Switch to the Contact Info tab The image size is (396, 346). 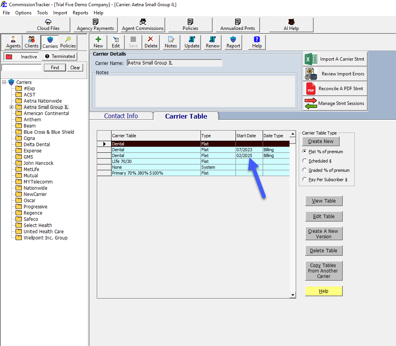[x=121, y=115]
